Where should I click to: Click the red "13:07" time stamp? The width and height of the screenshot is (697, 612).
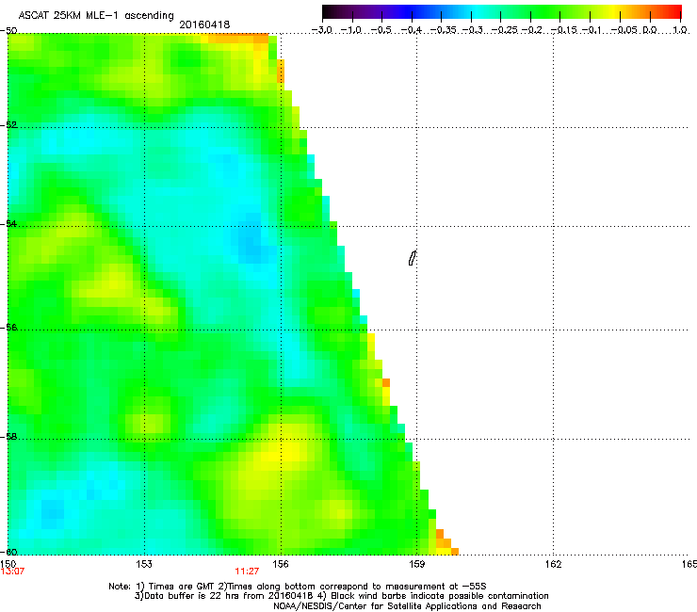pyautogui.click(x=12, y=572)
